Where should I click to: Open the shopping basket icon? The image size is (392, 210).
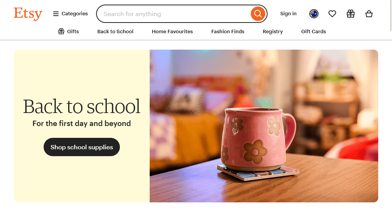(x=369, y=14)
